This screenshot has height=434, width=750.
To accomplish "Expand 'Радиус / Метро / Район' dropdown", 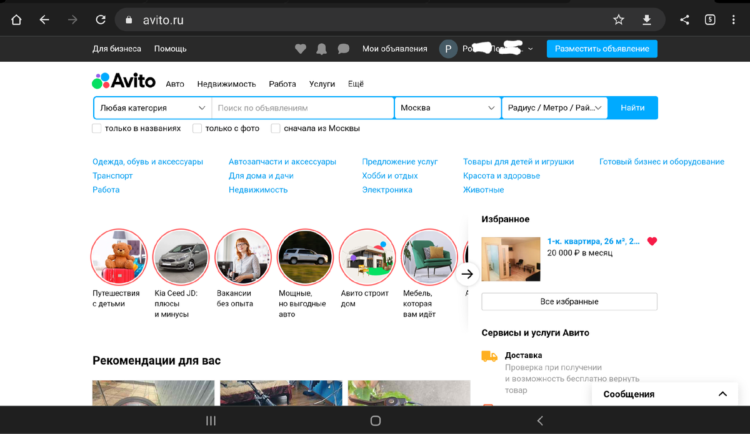I will [555, 107].
